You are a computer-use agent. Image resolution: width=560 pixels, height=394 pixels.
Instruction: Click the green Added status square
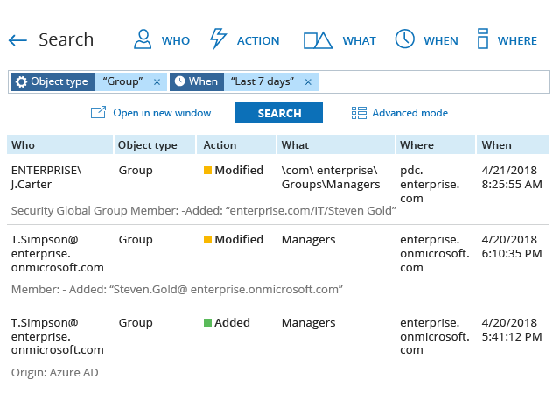tap(207, 323)
